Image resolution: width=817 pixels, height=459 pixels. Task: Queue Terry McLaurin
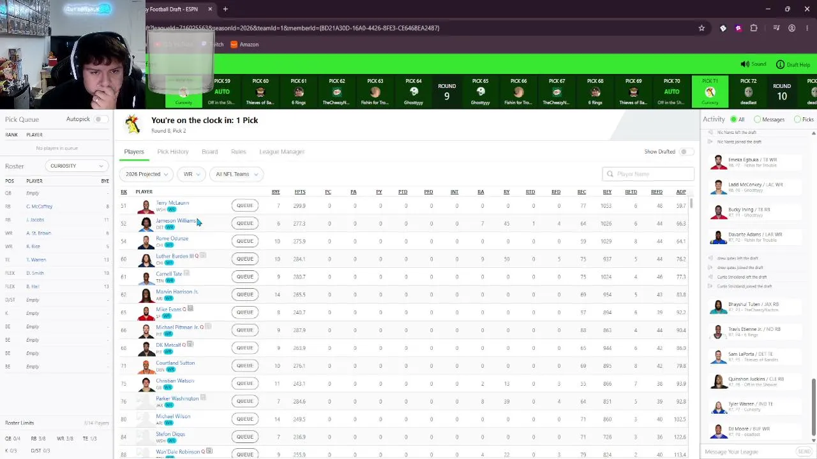(245, 205)
